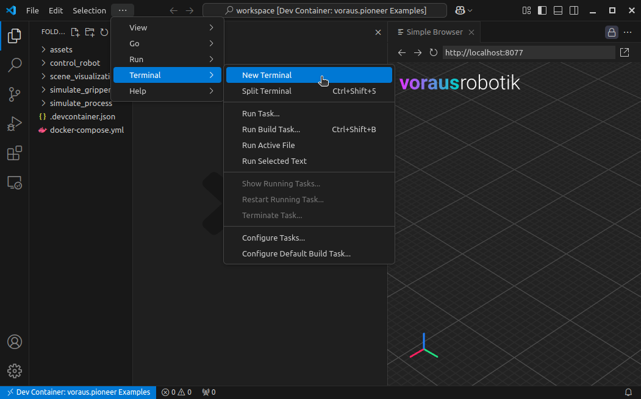The image size is (641, 399).
Task: Click the Customize Layout icon
Action: [526, 10]
